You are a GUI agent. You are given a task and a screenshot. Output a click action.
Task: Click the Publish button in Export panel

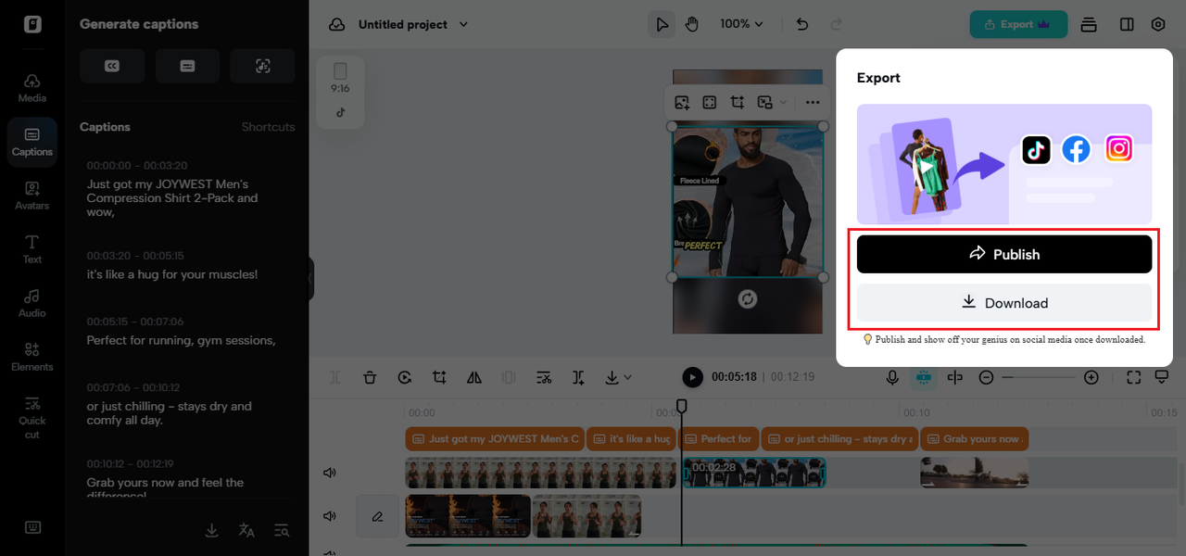tap(1004, 254)
